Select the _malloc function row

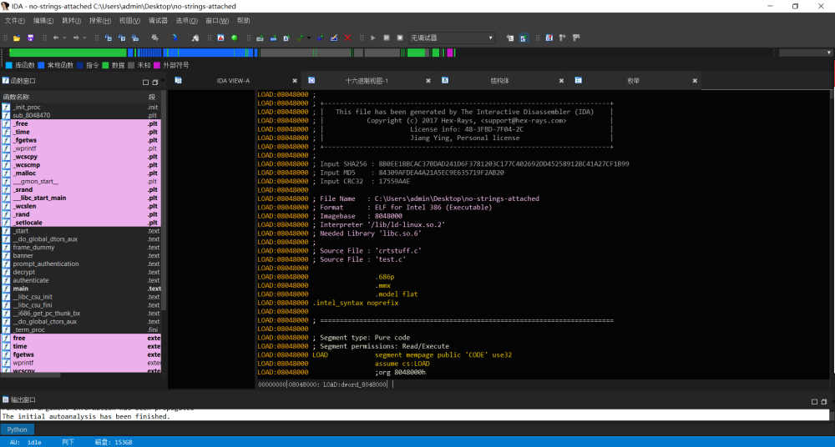click(x=81, y=173)
